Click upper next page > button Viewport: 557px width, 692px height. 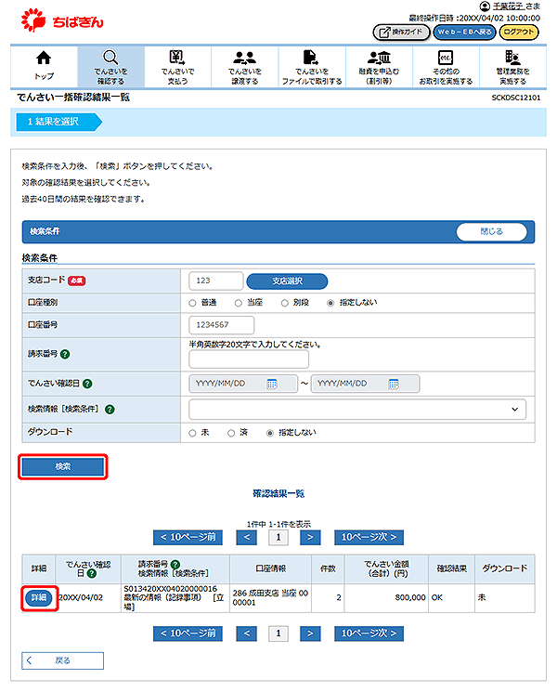coord(310,537)
